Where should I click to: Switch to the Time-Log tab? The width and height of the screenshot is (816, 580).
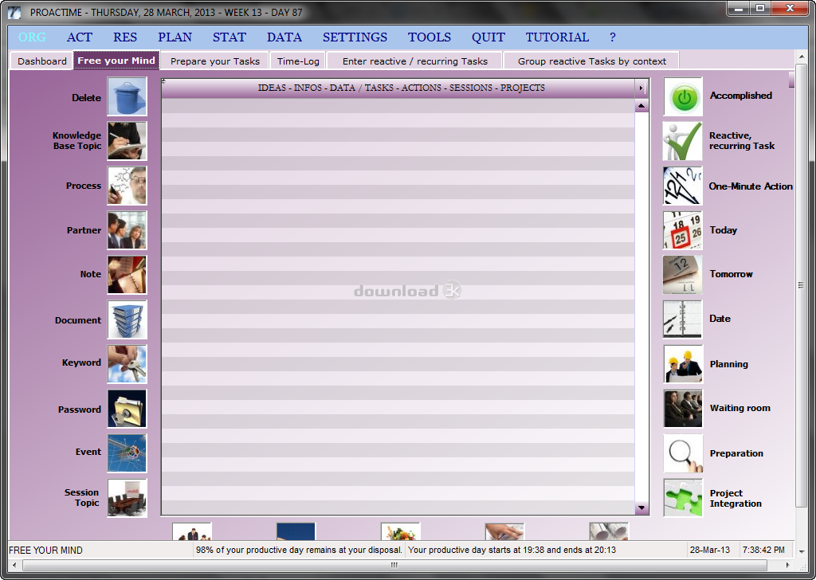pyautogui.click(x=298, y=61)
